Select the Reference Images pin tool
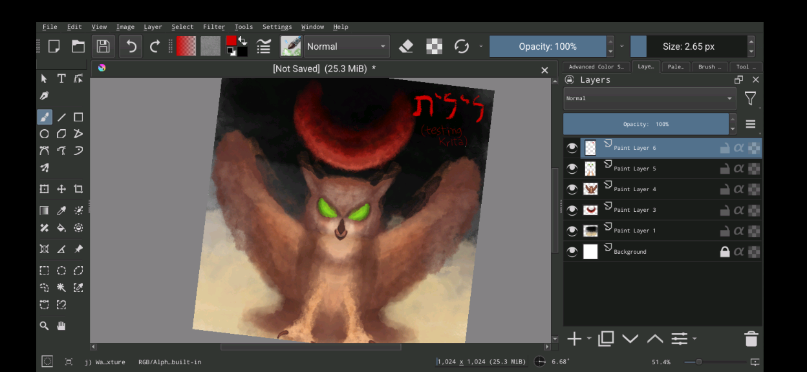Screen dimensions: 807x372 78,249
